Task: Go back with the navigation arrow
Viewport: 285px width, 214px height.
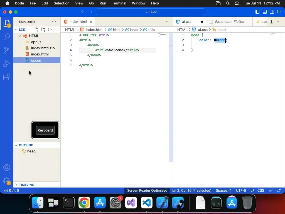Action: click(83, 12)
